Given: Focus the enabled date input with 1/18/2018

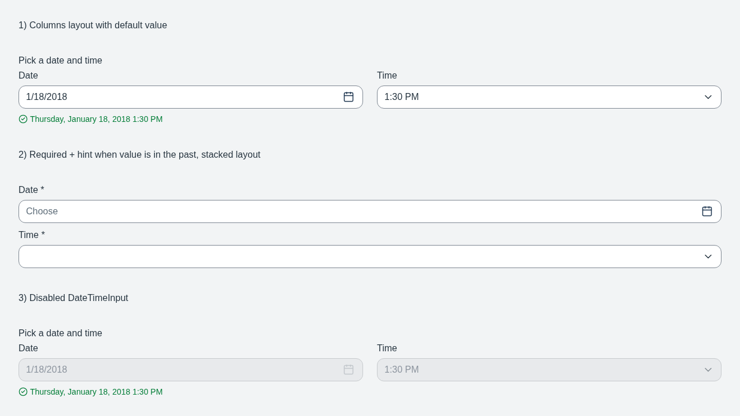Looking at the screenshot, I should [191, 97].
